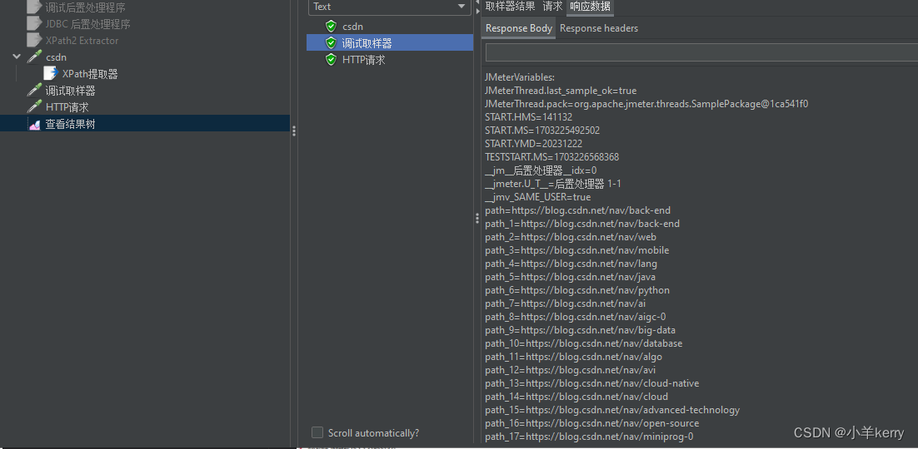Click the path_9 big-data URL line

pos(580,330)
